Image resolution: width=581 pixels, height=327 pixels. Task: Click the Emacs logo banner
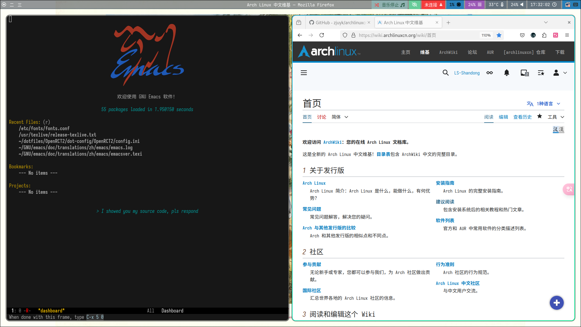click(x=147, y=54)
